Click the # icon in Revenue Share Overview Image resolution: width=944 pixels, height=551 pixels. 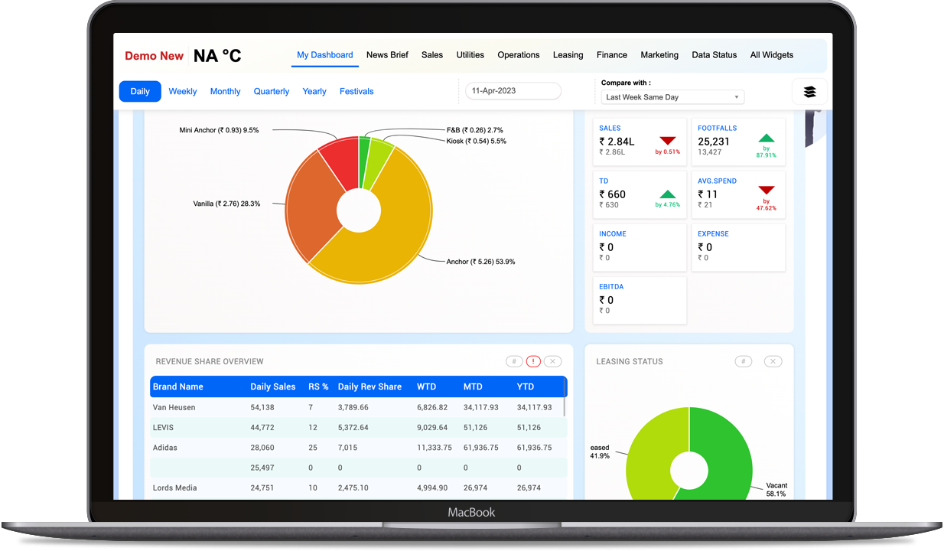coord(514,362)
